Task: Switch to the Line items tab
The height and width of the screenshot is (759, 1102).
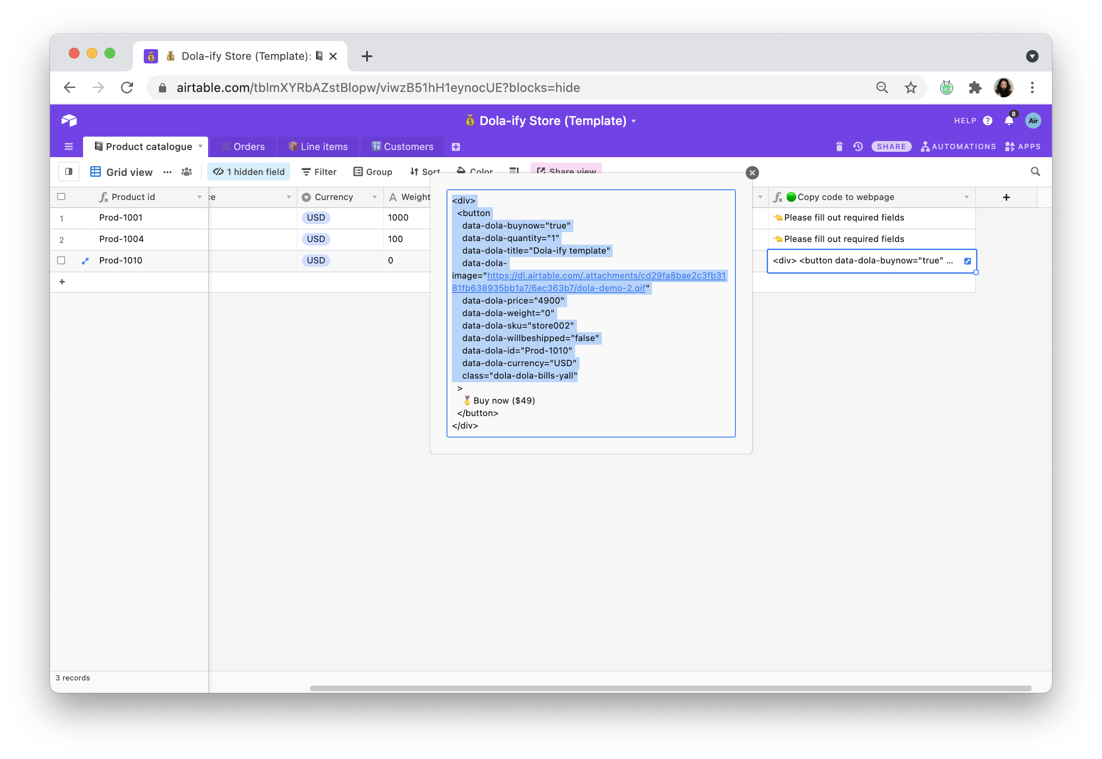Action: (x=318, y=147)
